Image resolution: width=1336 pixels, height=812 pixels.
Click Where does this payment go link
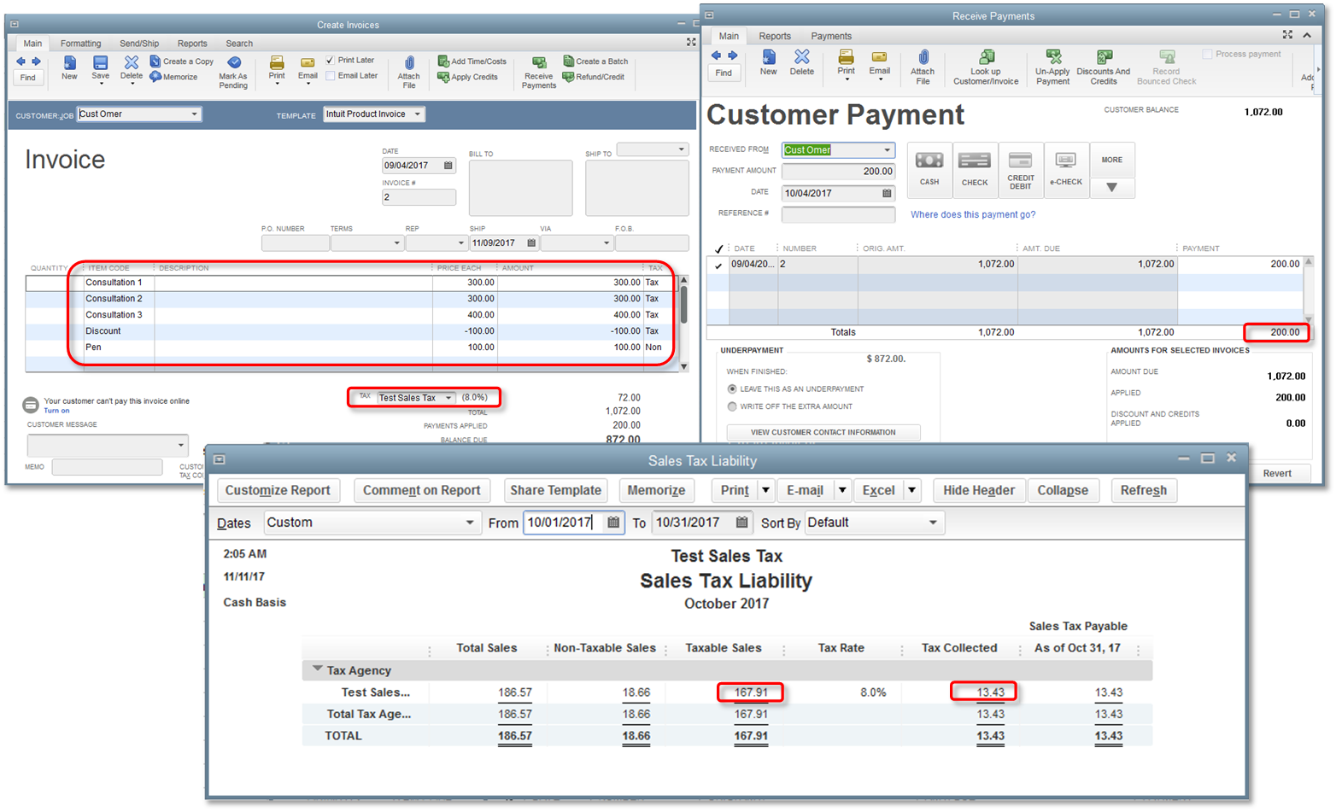973,214
